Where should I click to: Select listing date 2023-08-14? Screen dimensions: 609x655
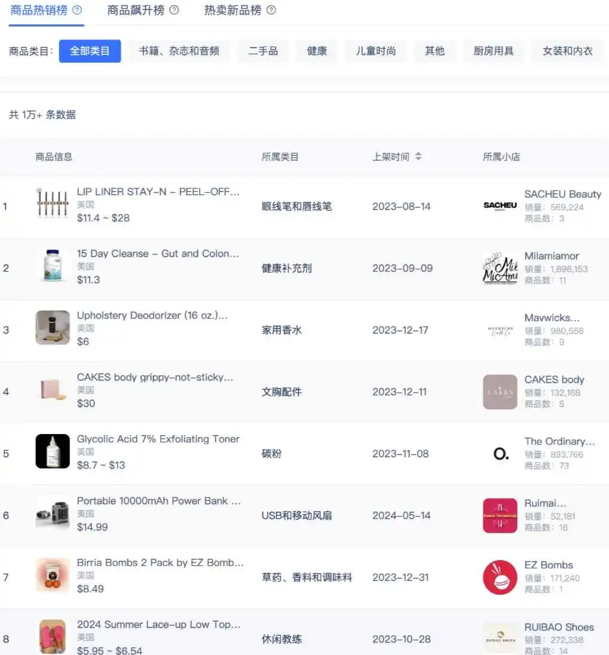click(401, 207)
